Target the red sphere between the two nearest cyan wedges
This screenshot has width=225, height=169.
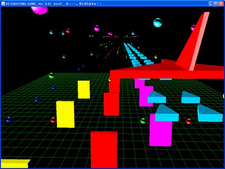[x=189, y=121]
